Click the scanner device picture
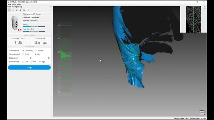This screenshot has width=214, height=120. pos(15,23)
